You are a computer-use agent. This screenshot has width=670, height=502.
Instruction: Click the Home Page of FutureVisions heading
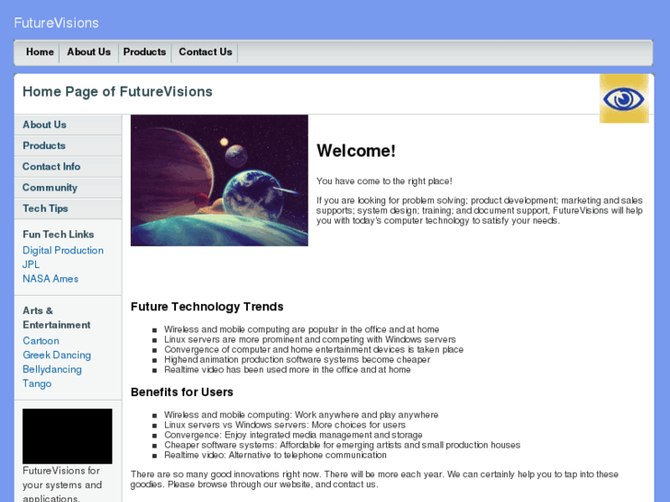coord(118,92)
